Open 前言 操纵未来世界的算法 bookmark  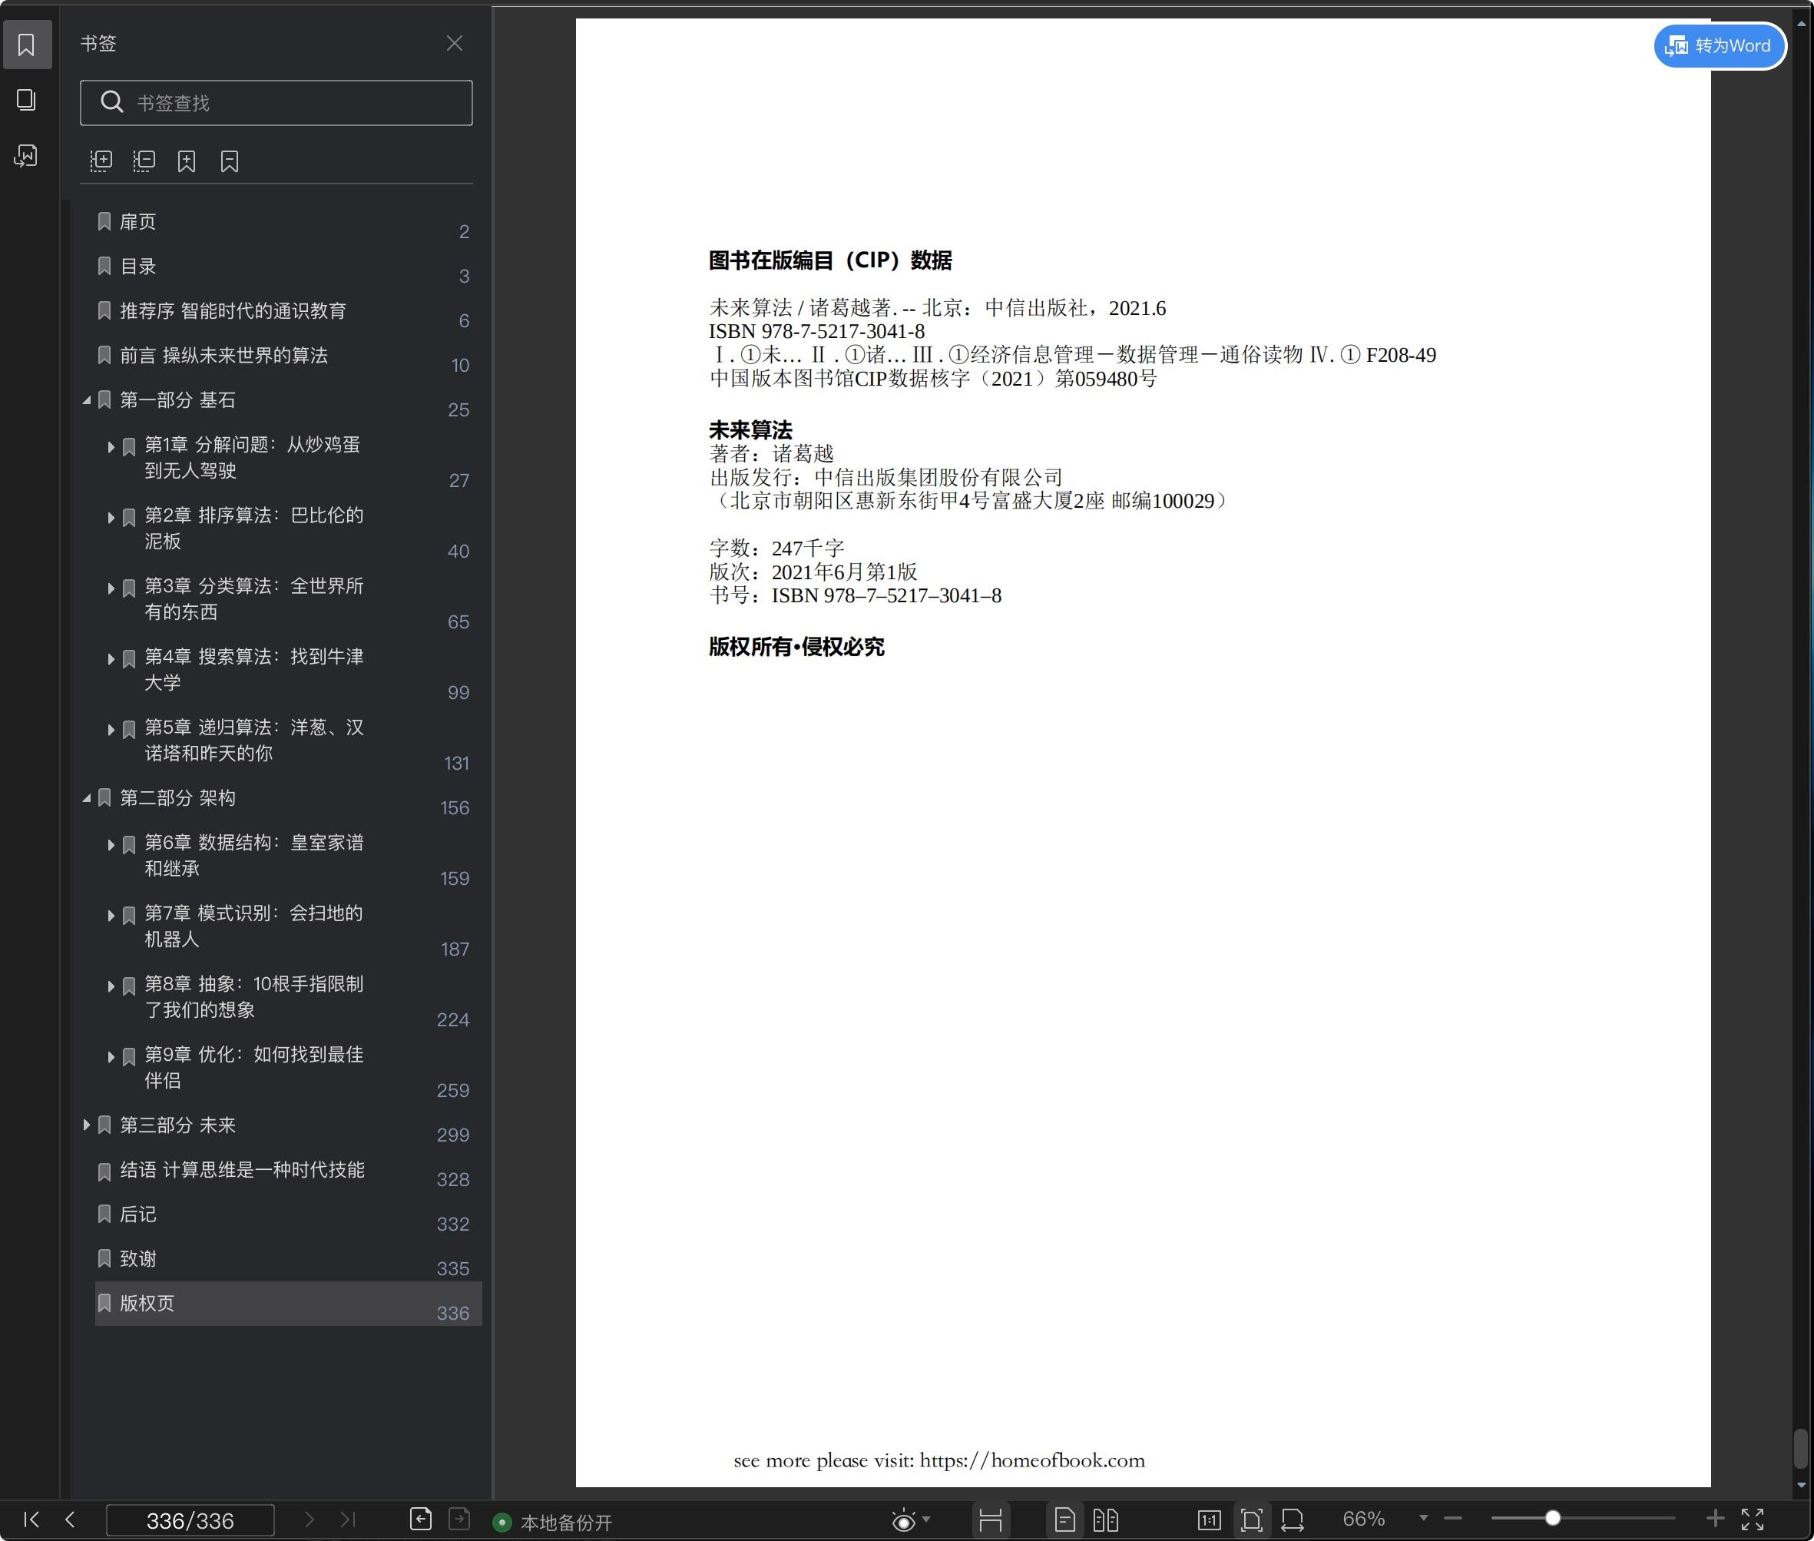(x=223, y=356)
